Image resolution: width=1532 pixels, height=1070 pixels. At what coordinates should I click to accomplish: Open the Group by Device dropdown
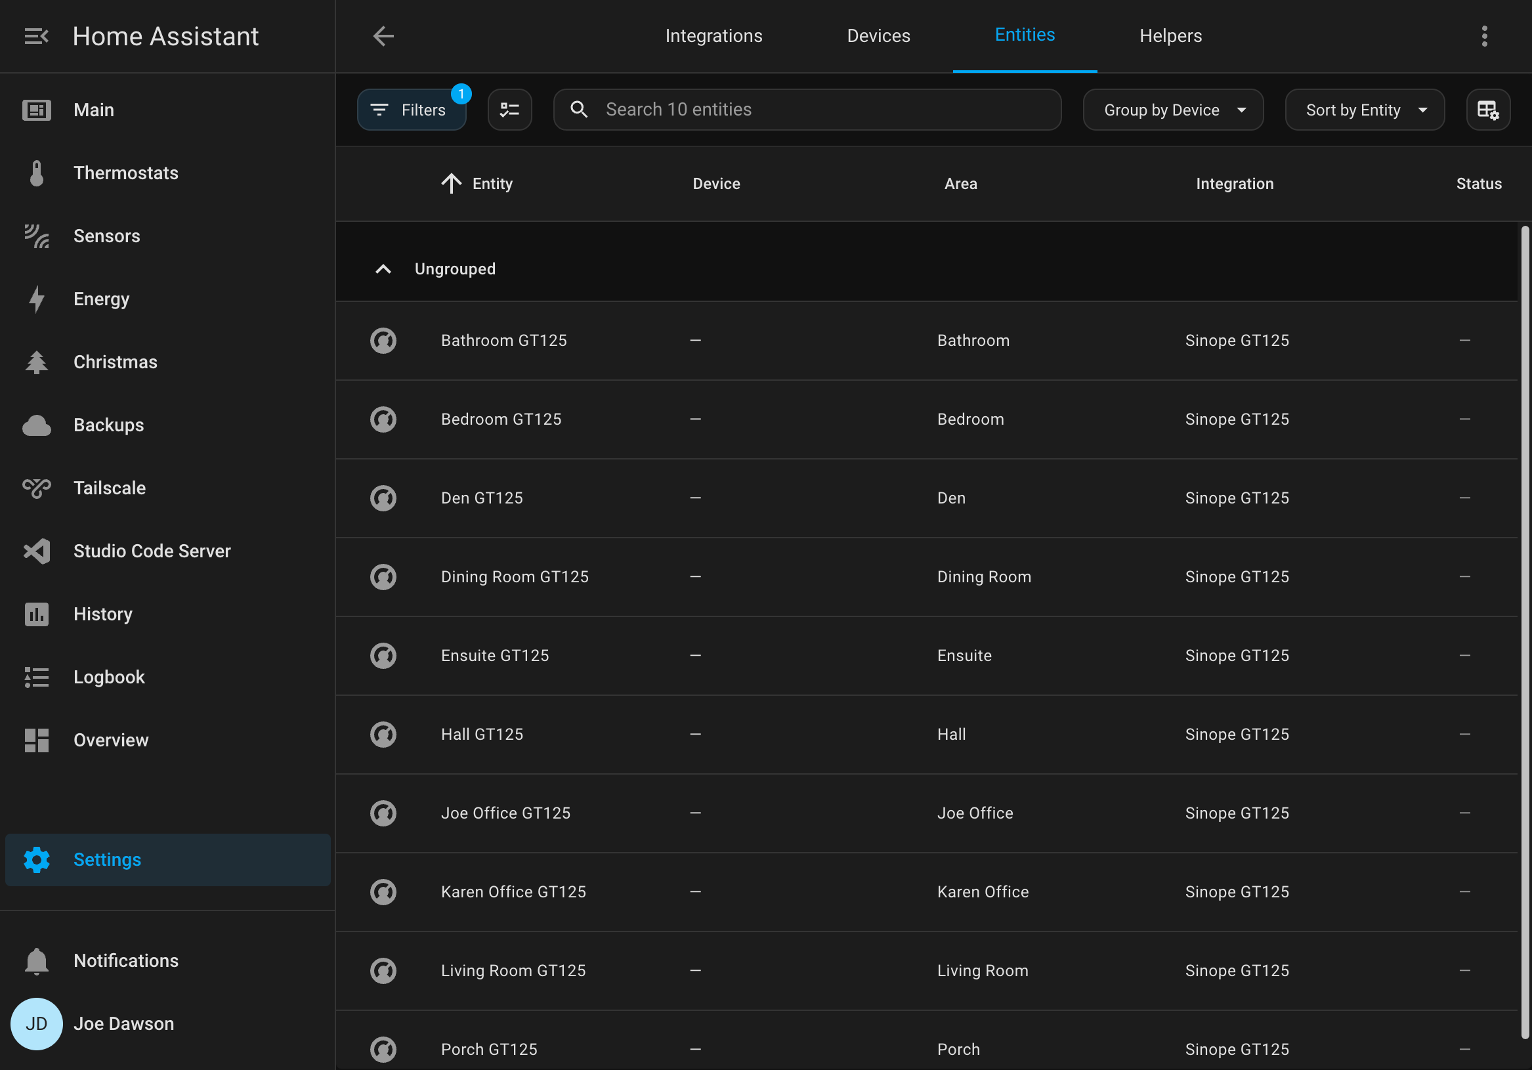[x=1173, y=110]
